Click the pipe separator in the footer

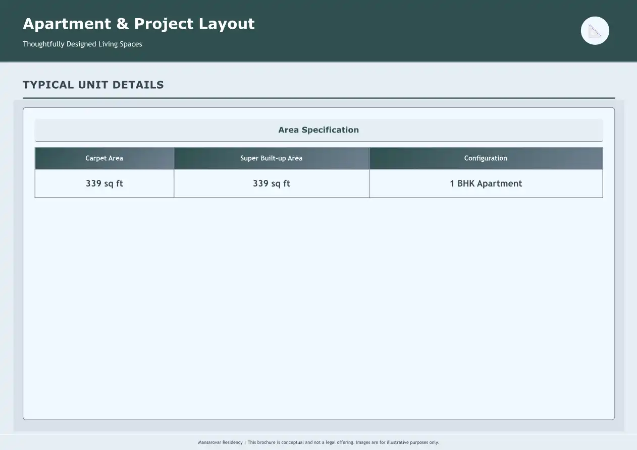[x=245, y=442]
